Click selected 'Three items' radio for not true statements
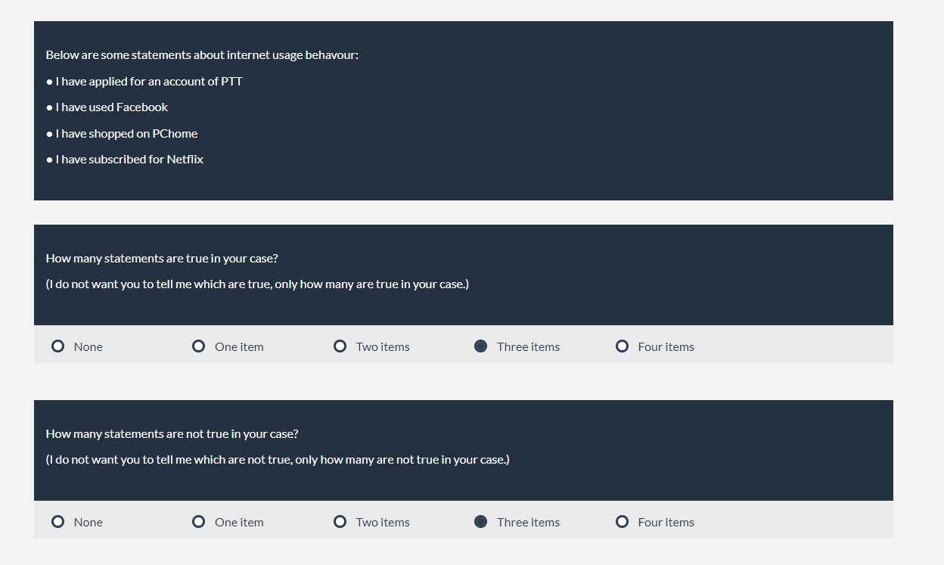The height and width of the screenshot is (565, 944). 481,522
